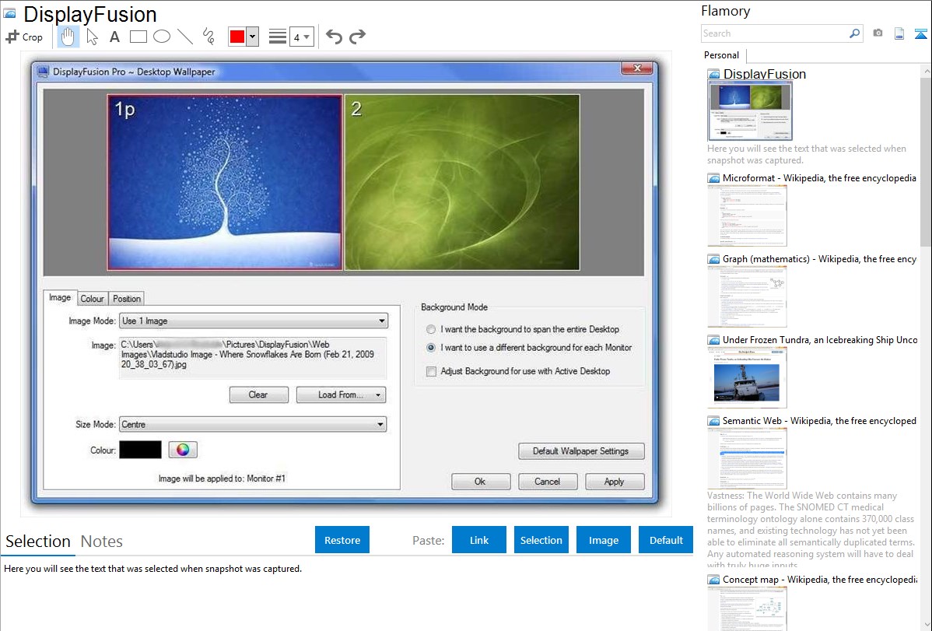Switch to the Position tab
This screenshot has width=932, height=631.
click(127, 299)
